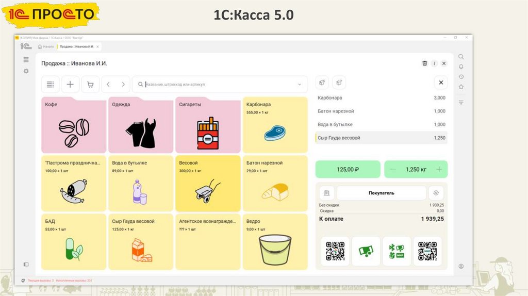
Task: Click the X button above receipt list
Action: point(441,83)
